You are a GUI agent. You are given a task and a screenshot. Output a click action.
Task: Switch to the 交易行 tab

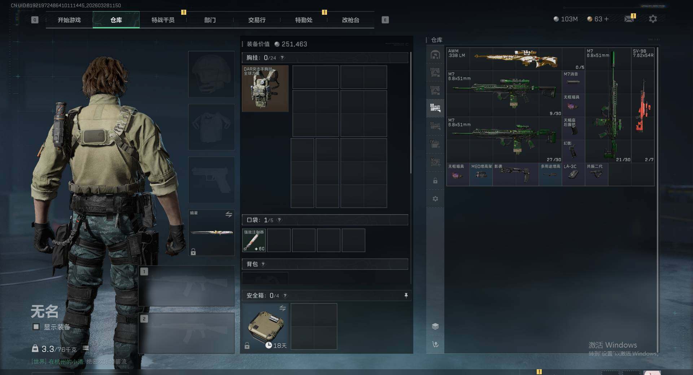257,20
